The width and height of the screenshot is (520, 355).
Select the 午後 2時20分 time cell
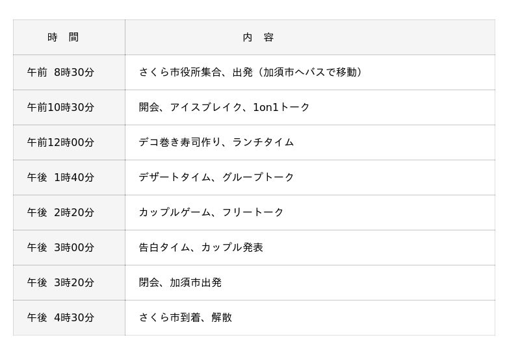click(x=60, y=213)
